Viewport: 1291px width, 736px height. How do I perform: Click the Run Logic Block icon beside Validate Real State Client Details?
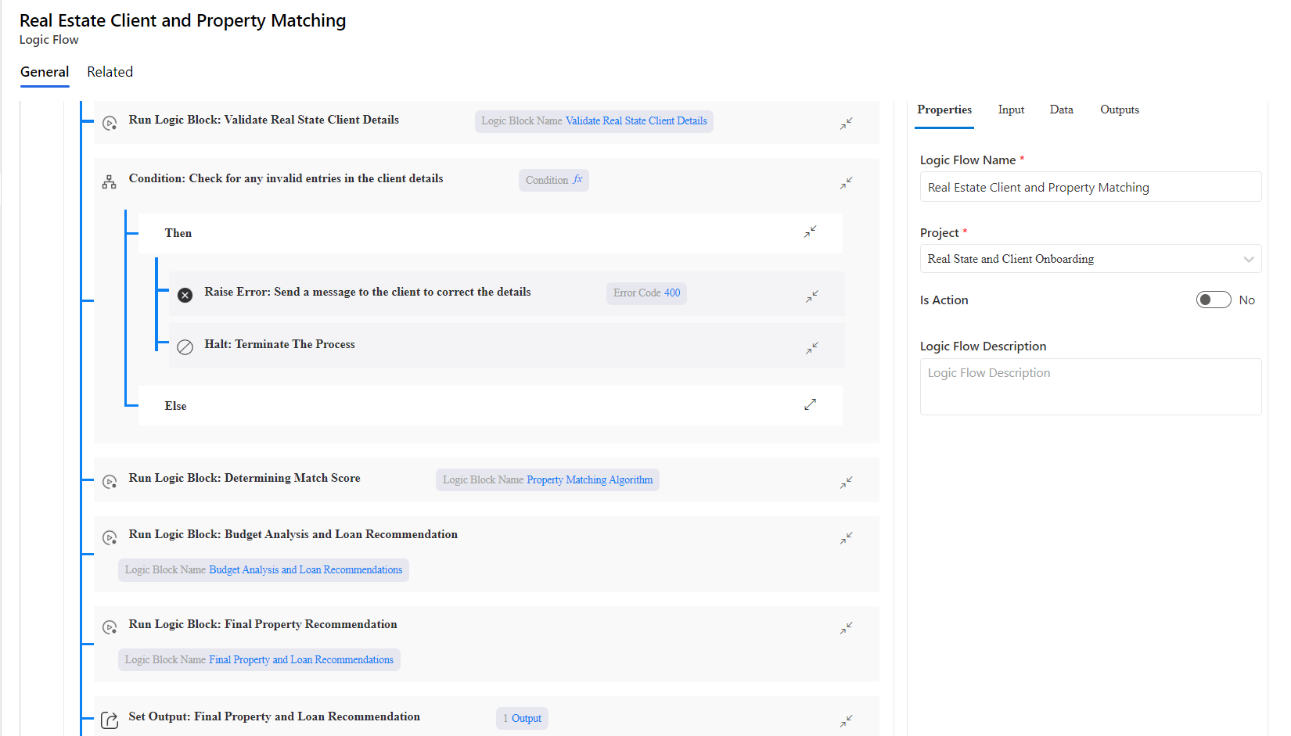(x=110, y=123)
